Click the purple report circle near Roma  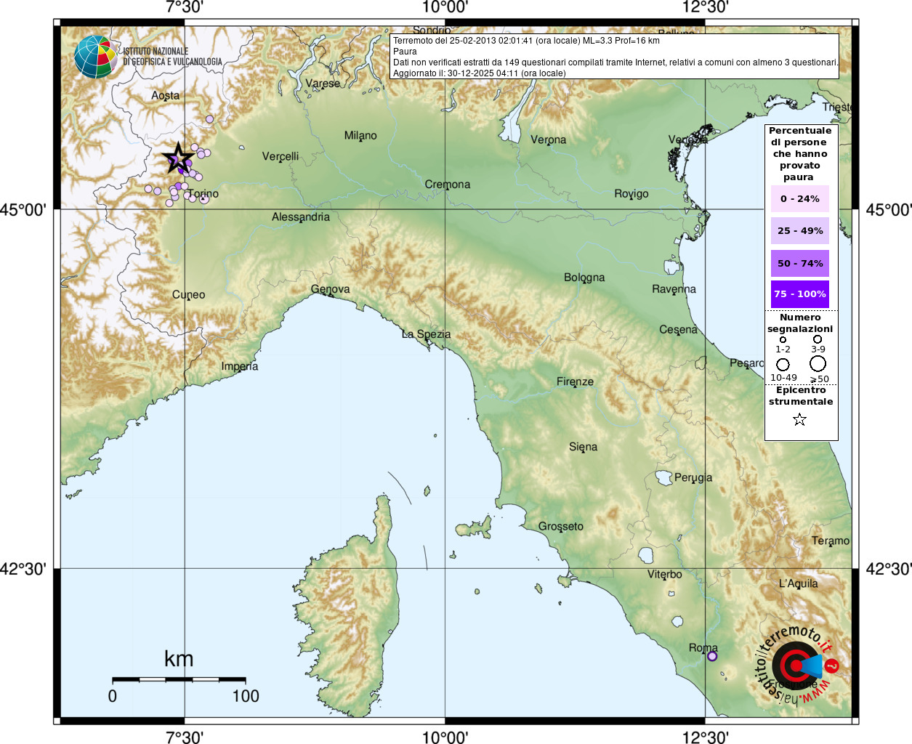(x=712, y=656)
